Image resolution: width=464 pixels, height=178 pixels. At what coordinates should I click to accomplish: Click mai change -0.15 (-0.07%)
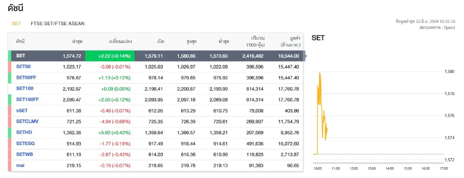point(115,165)
